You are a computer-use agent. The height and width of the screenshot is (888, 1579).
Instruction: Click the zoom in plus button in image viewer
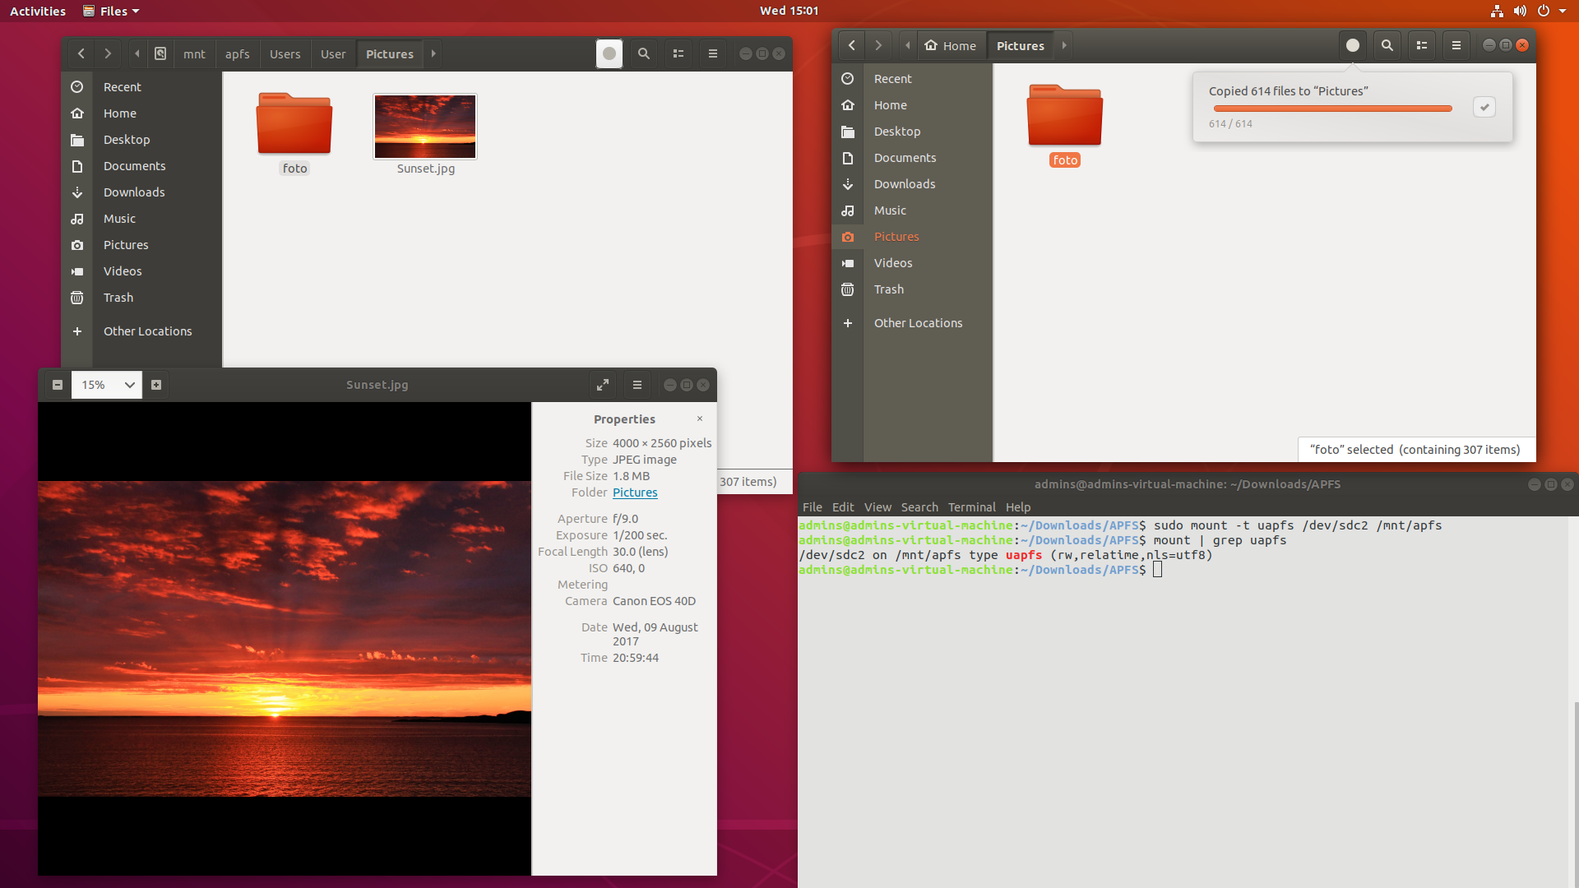(156, 385)
